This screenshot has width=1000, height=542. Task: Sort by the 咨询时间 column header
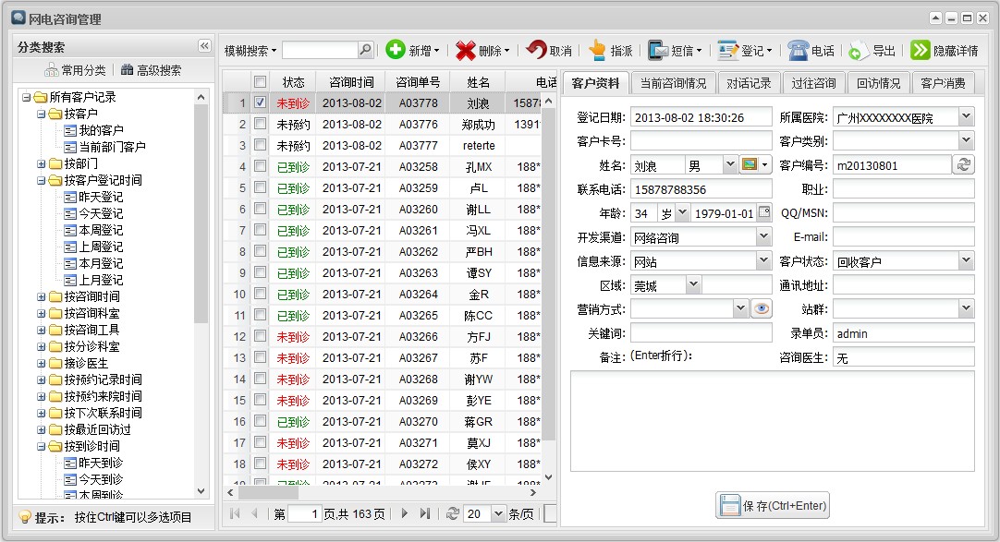(x=351, y=82)
